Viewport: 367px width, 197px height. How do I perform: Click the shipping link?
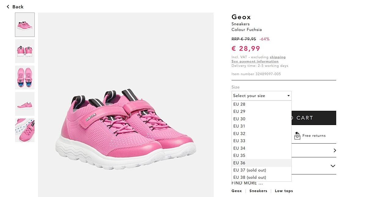pyautogui.click(x=277, y=57)
